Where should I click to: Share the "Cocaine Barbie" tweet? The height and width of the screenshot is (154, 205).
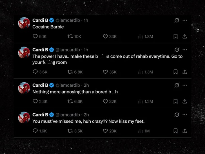(x=184, y=36)
